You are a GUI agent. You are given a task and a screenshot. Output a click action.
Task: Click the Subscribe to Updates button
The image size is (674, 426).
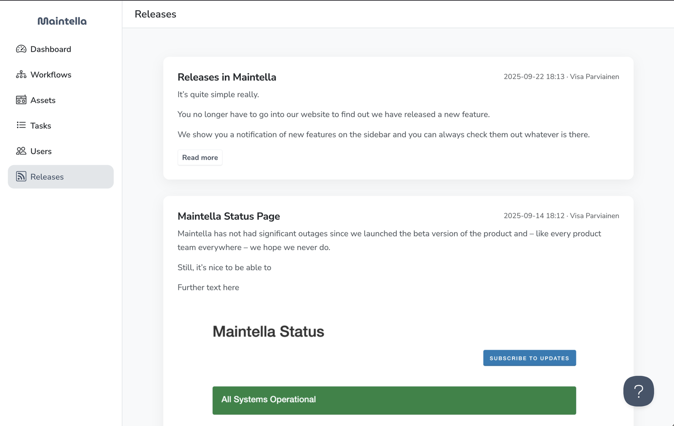(529, 358)
